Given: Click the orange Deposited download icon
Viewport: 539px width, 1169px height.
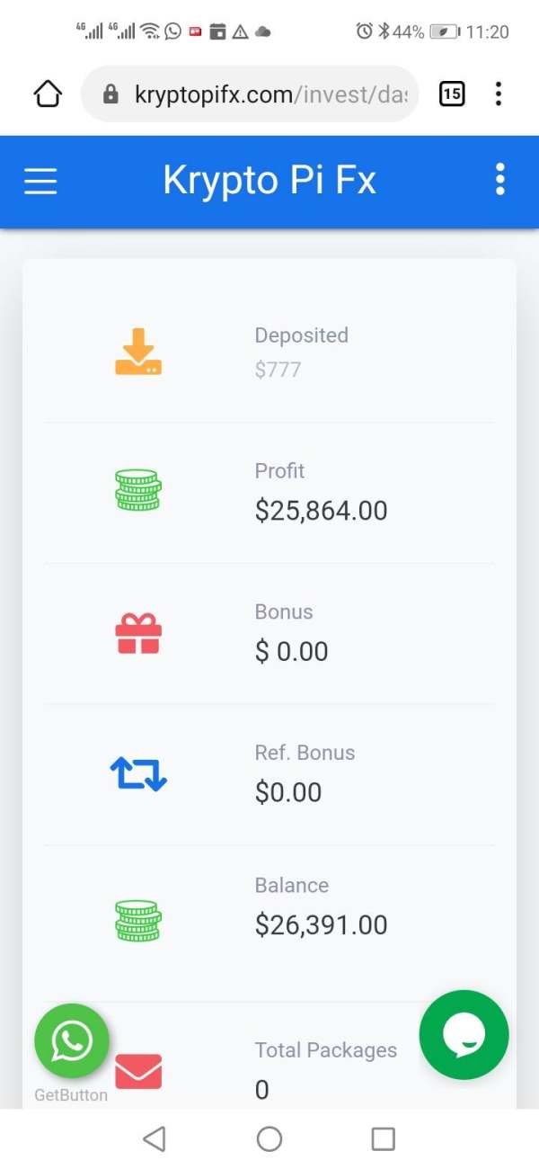Looking at the screenshot, I should (x=138, y=352).
